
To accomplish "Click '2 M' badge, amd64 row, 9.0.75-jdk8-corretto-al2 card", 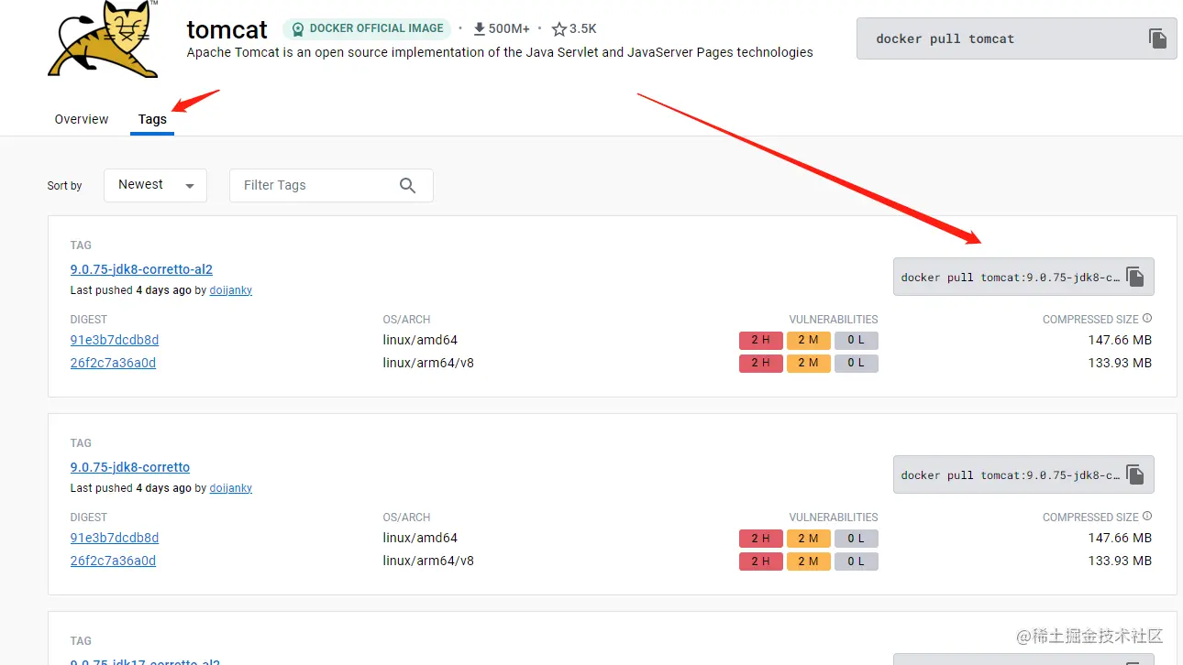I will click(809, 340).
